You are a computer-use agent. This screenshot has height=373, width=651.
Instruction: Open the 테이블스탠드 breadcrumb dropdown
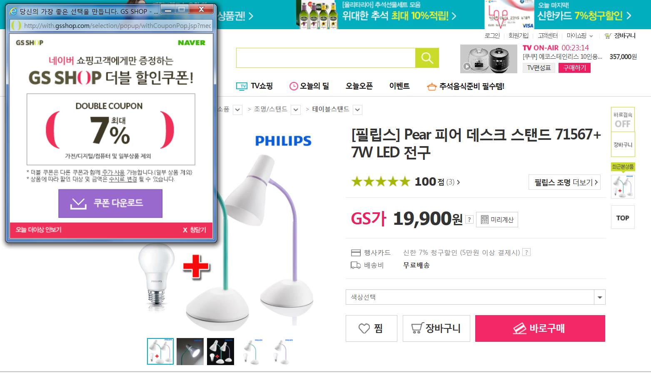click(x=357, y=110)
